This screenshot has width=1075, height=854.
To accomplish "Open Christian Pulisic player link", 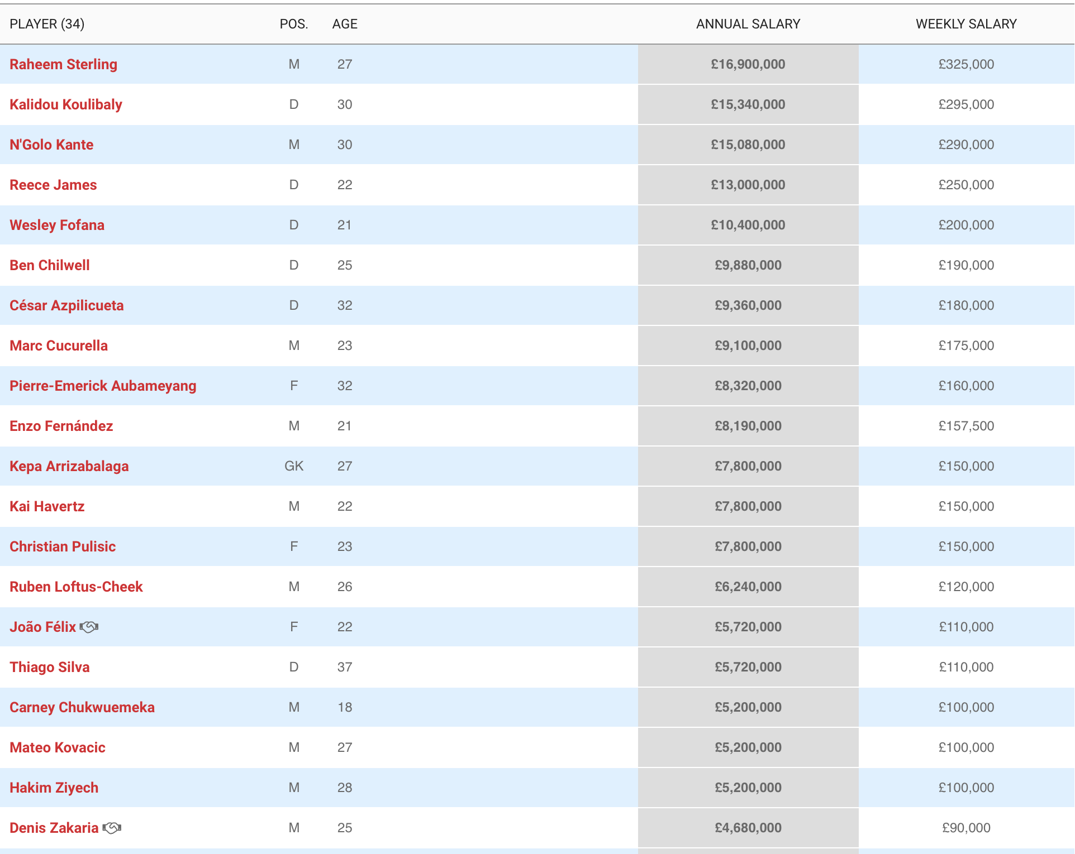I will click(x=63, y=546).
